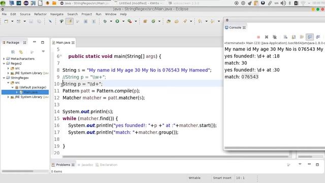
Task: Open the Refactor menu
Action: (x=41, y=14)
